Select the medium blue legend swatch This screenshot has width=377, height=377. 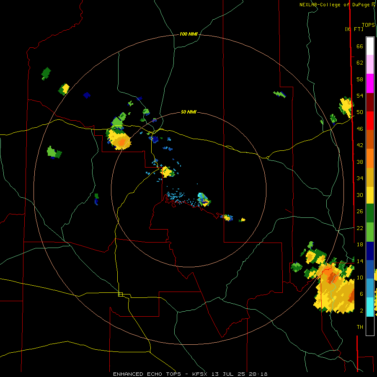click(x=370, y=269)
